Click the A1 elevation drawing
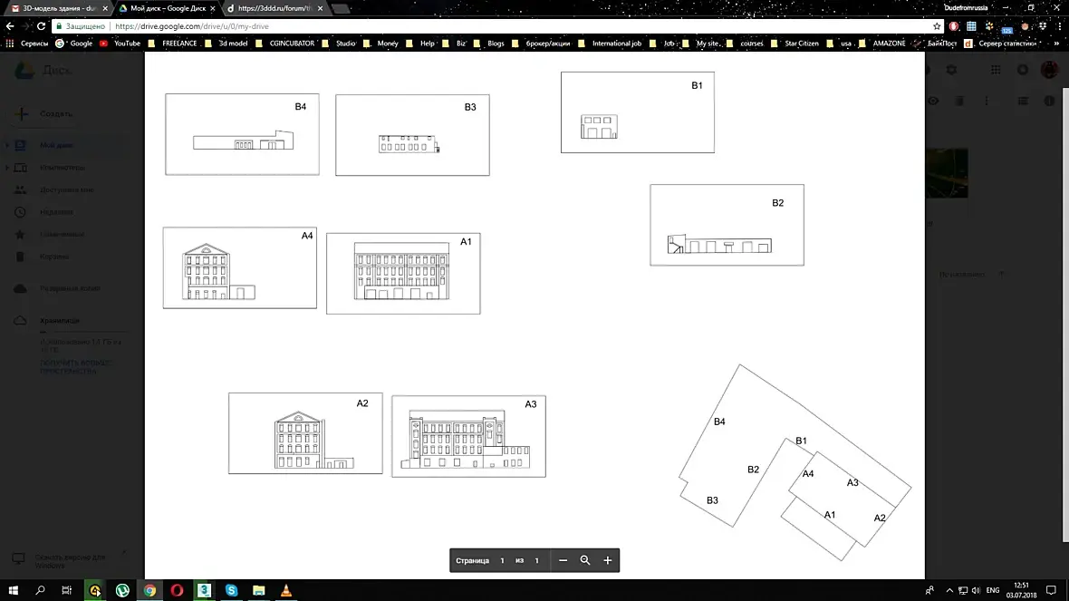 coord(404,274)
